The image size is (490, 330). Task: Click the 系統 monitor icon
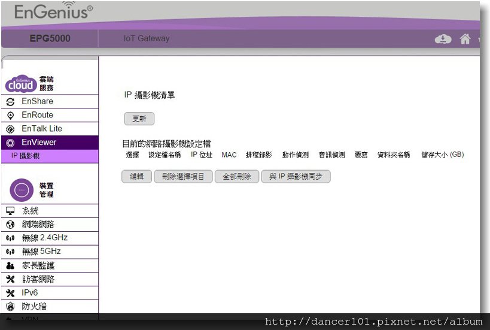(10, 211)
